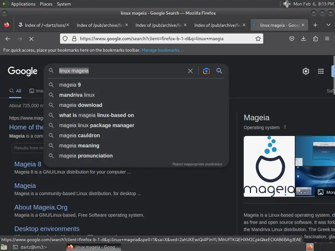335x251 pixels.
Task: Choose suggestion mageia download
Action: 136,105
